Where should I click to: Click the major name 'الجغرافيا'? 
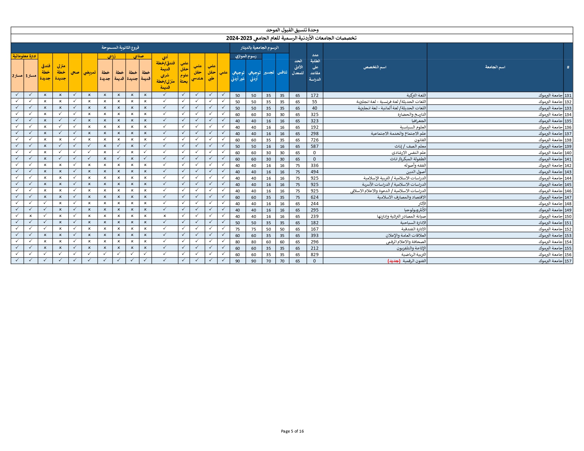click(418, 121)
